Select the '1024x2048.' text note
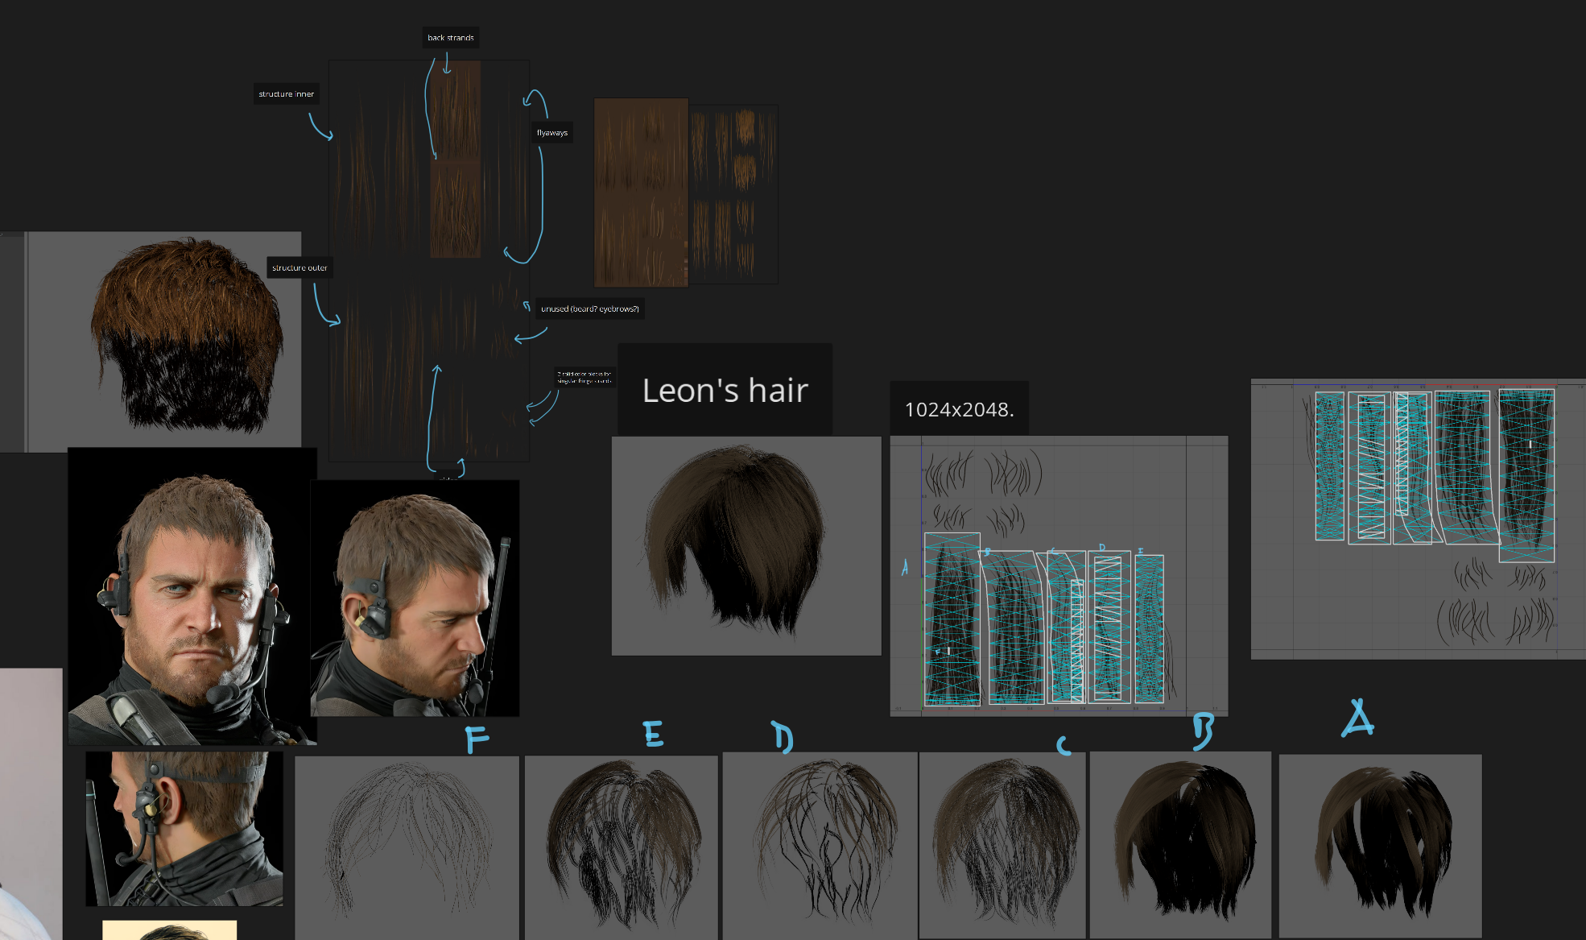 coord(959,410)
